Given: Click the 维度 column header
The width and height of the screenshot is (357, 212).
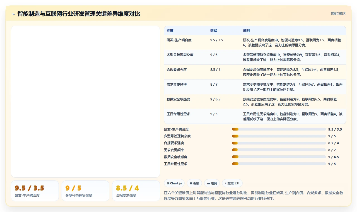Looking at the screenshot, I should (170, 30).
